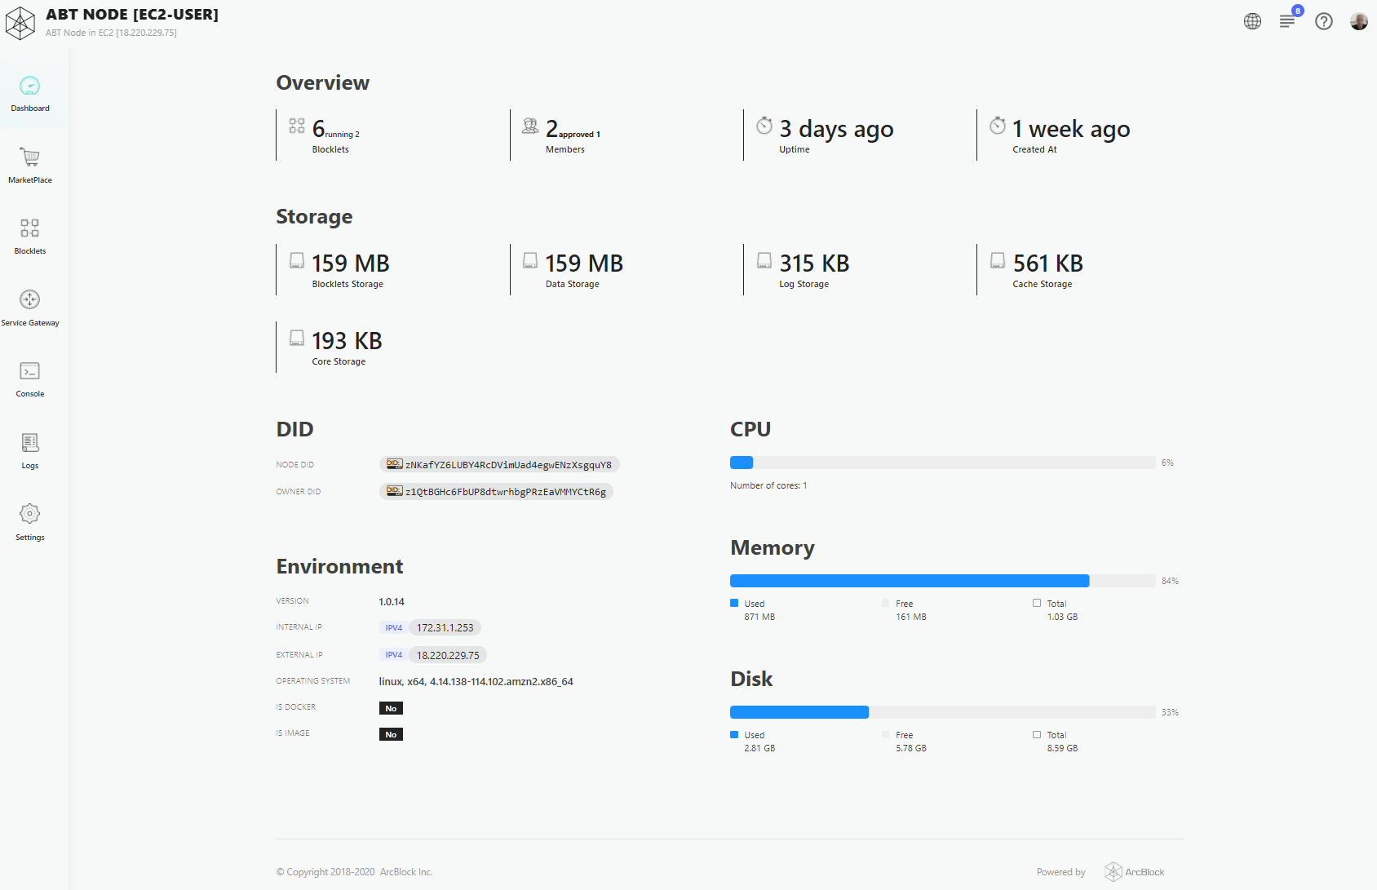Open the user avatar menu

(x=1358, y=21)
